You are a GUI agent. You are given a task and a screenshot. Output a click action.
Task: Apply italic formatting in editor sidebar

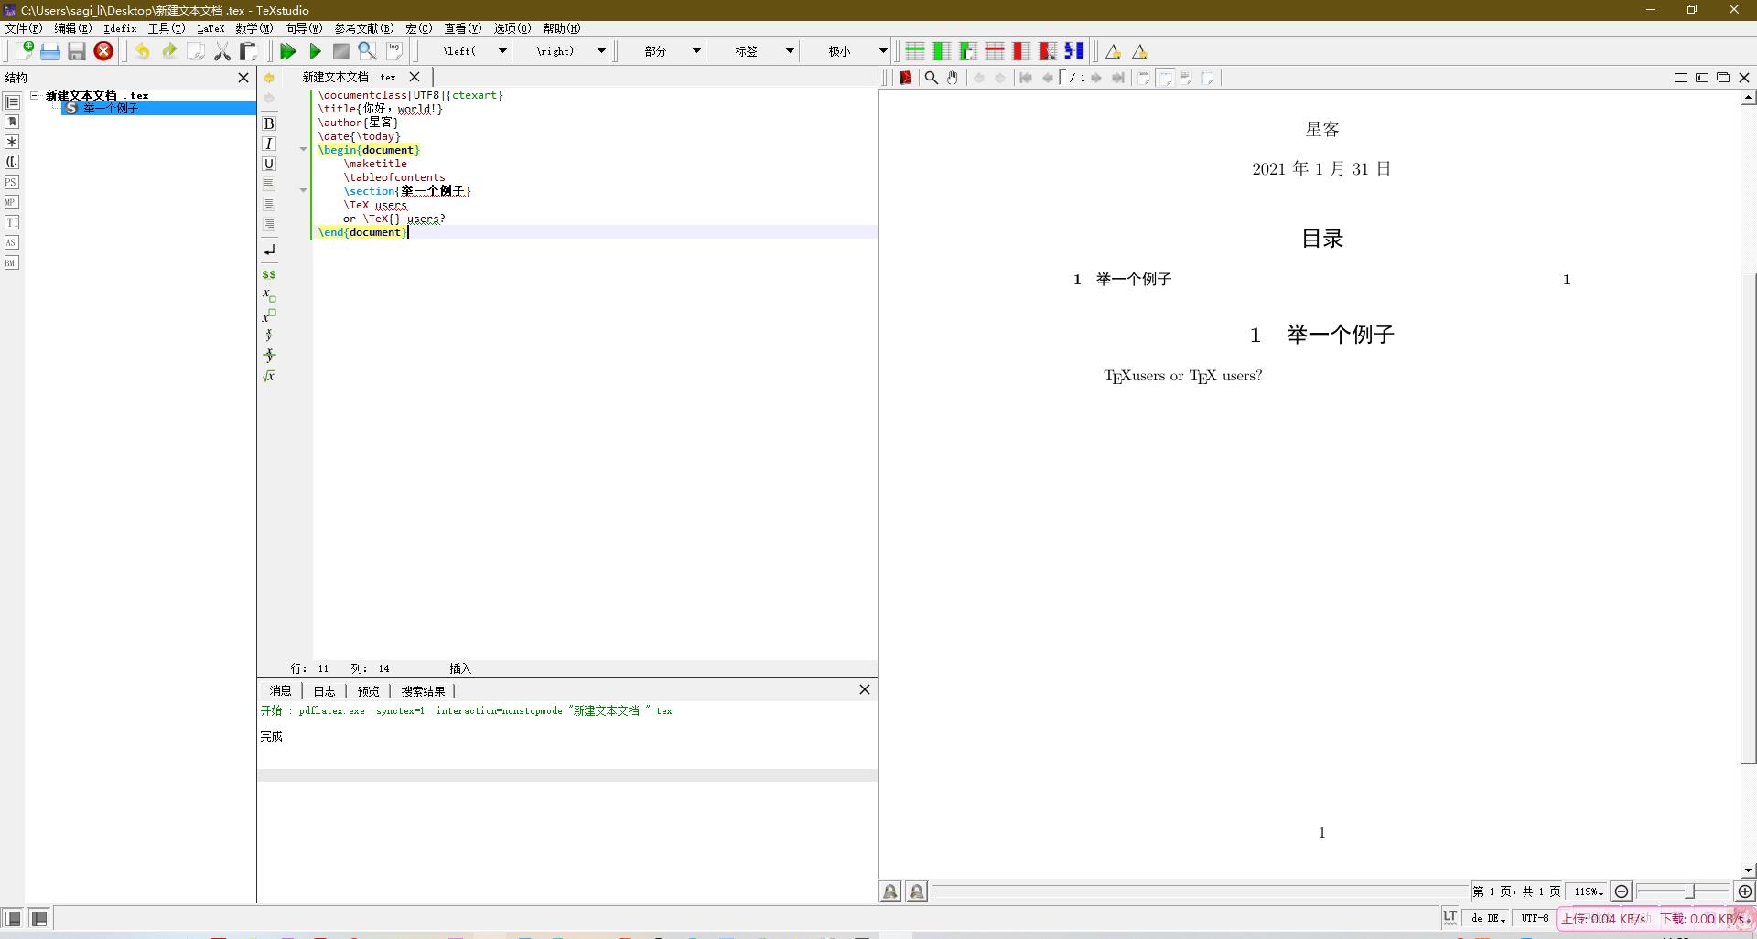click(269, 144)
